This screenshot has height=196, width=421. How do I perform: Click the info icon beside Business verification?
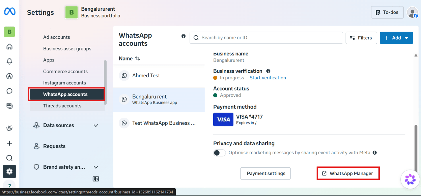coord(268,71)
